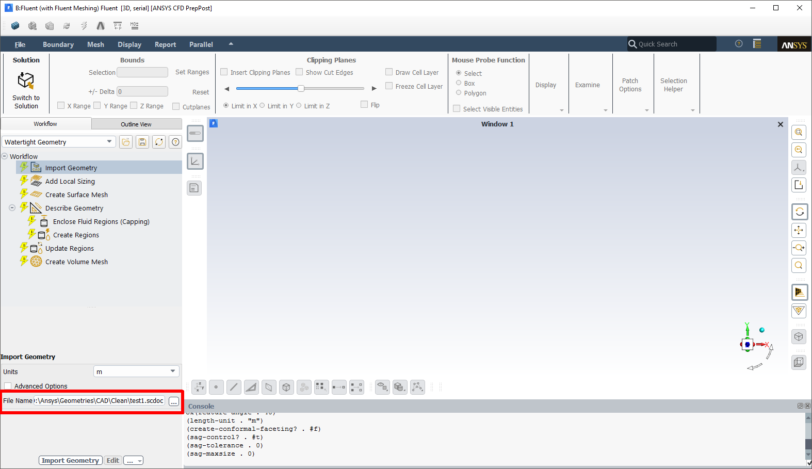Click the clipping plane slider handle
The width and height of the screenshot is (812, 469).
coord(301,88)
